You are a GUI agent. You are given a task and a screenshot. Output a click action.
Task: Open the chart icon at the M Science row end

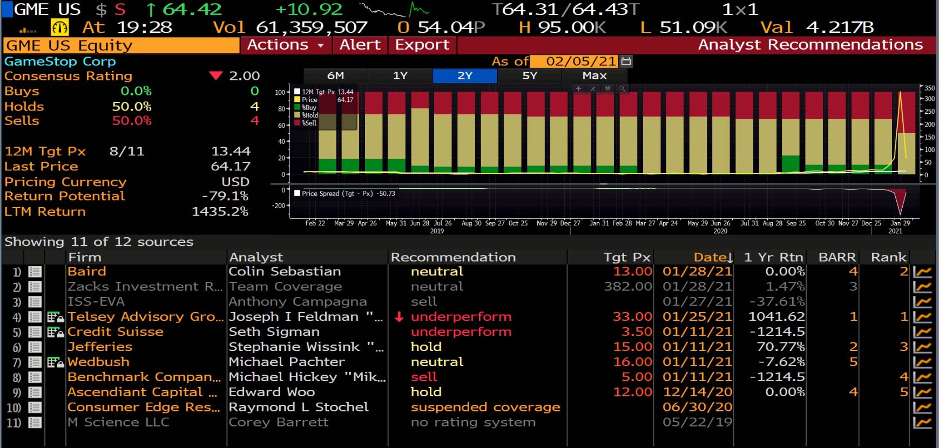pos(923,423)
